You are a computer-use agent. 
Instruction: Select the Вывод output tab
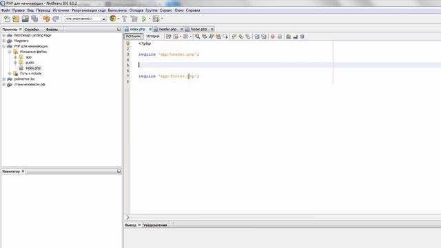(130, 225)
